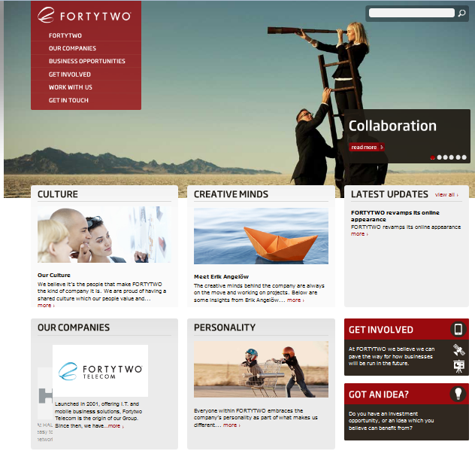Click the satellite icon in Get Involved

459,350
